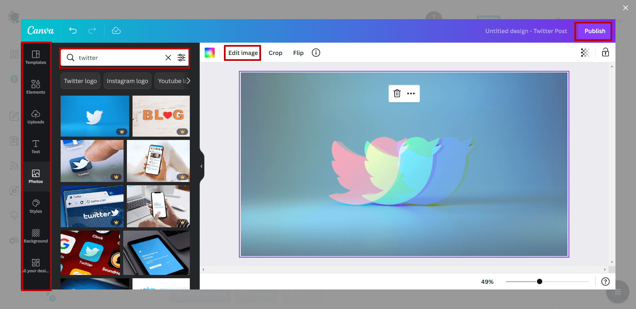
Task: Lock the selected element
Action: click(606, 52)
